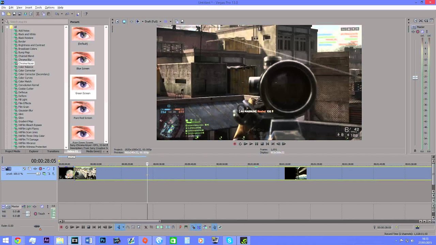Click the Undo arrow icon
The height and width of the screenshot is (245, 436).
click(x=57, y=14)
